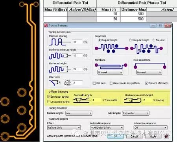177x142 pixels.
Task: Click the Minimum spacing value field
Action: pyautogui.click(x=77, y=42)
